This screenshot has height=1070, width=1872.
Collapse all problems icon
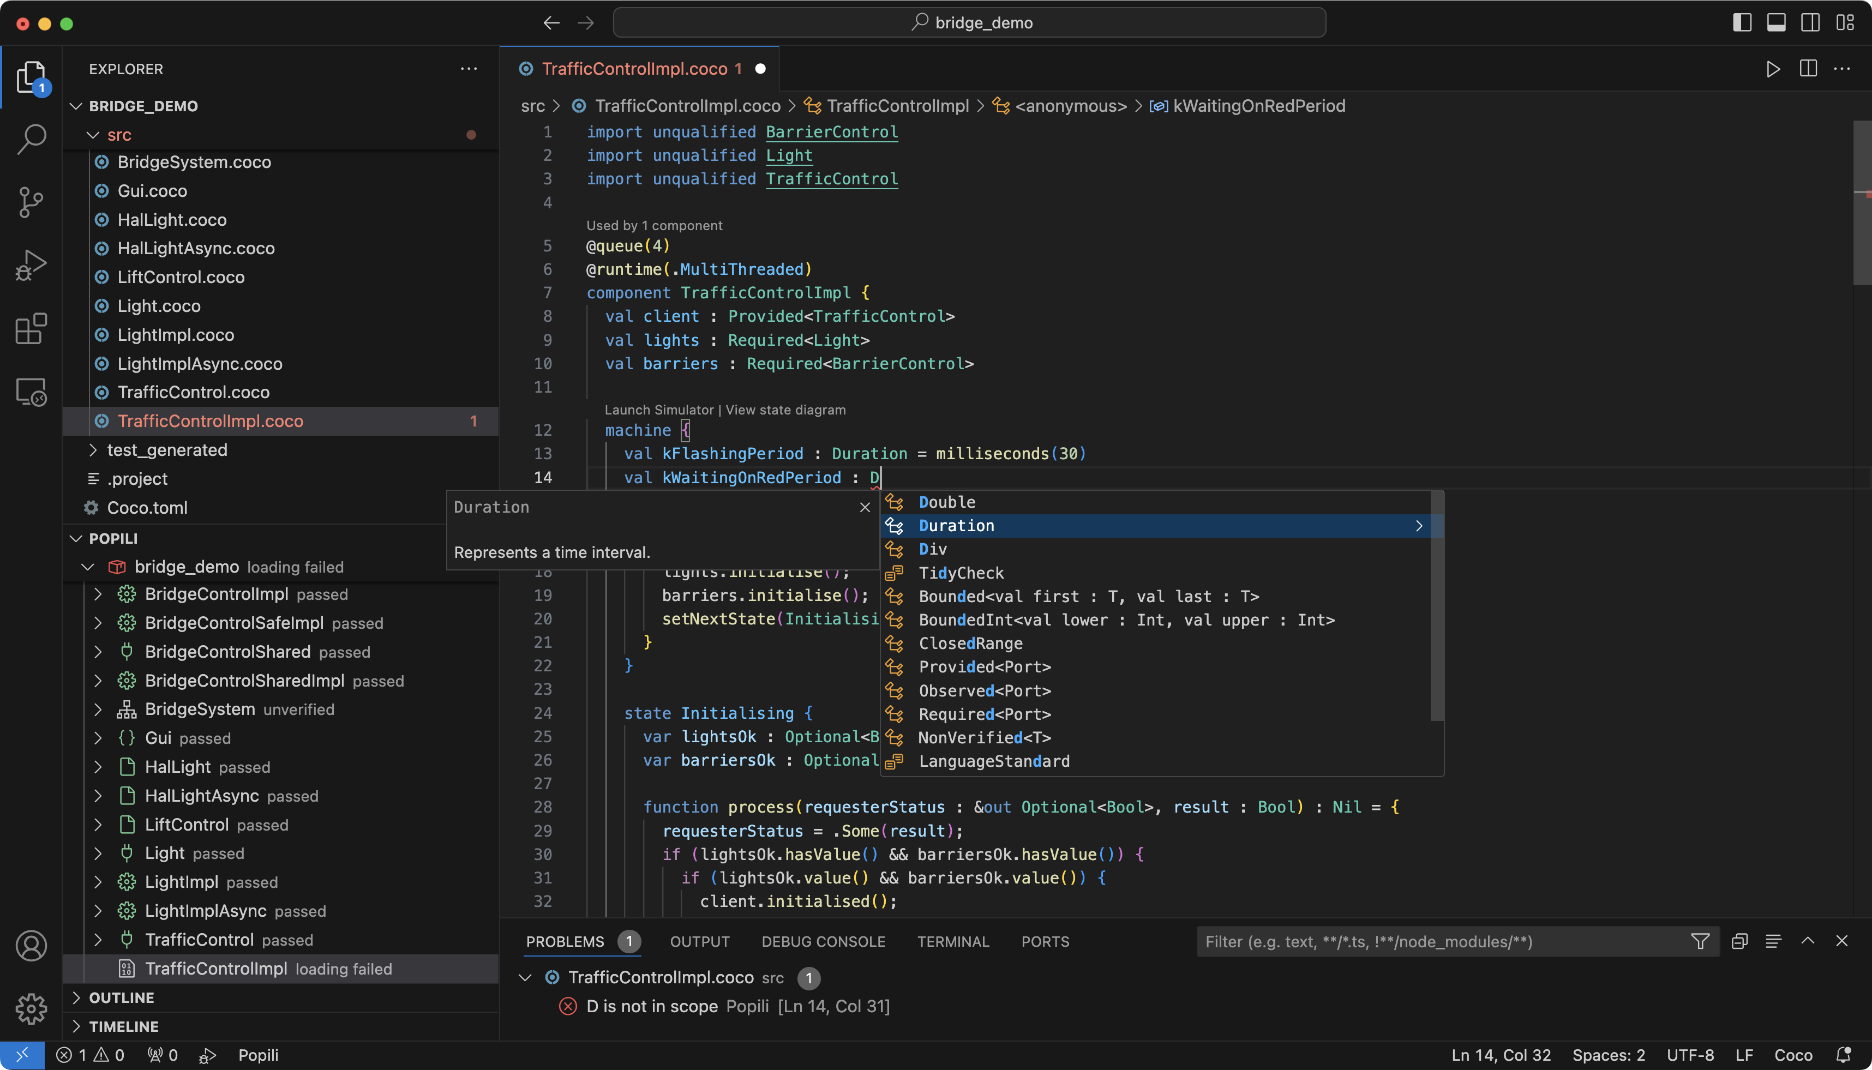tap(1739, 941)
